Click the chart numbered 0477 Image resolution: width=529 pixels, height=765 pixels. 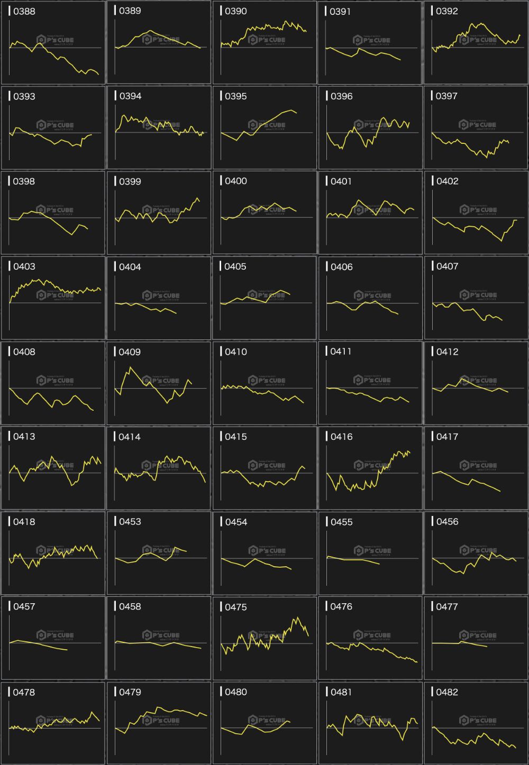(476, 638)
